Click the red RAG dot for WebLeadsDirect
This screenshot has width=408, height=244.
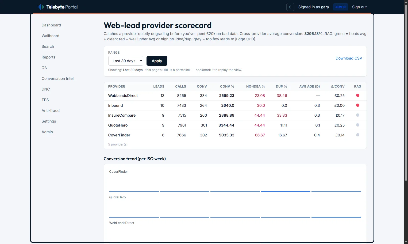coord(358,95)
